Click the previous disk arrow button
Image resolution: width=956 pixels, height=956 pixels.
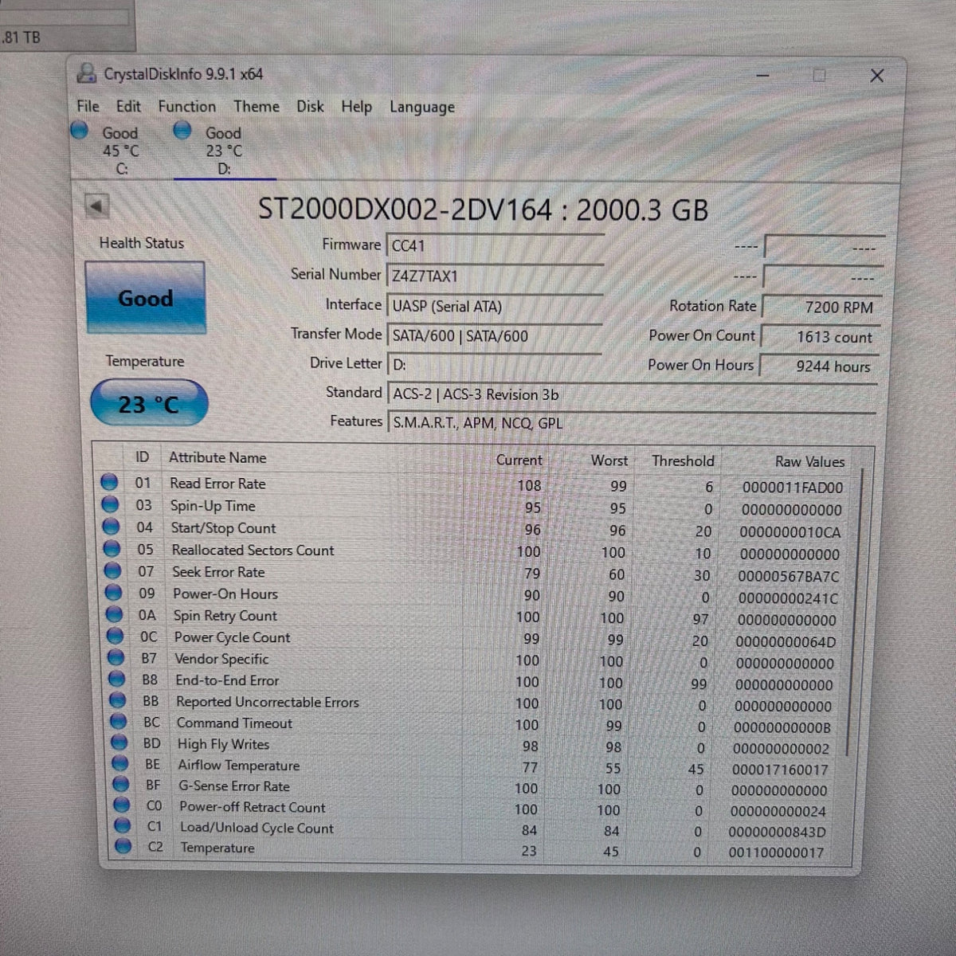click(96, 207)
